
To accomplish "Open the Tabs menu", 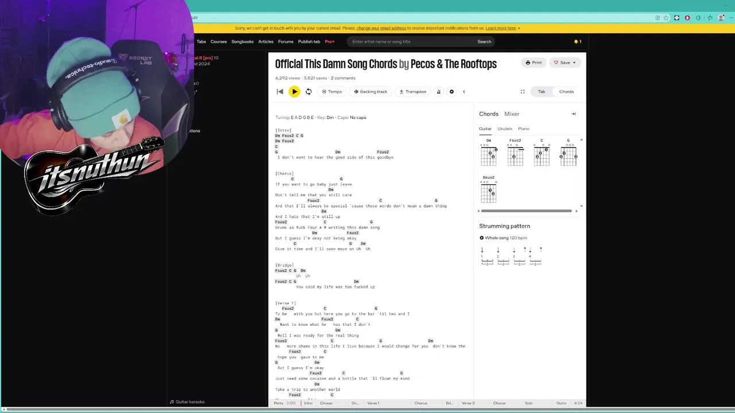I will click(x=201, y=41).
